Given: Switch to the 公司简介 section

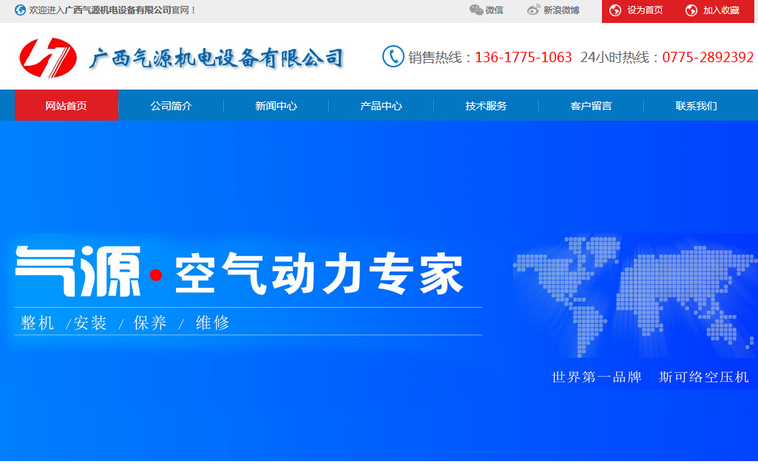Looking at the screenshot, I should coord(171,105).
